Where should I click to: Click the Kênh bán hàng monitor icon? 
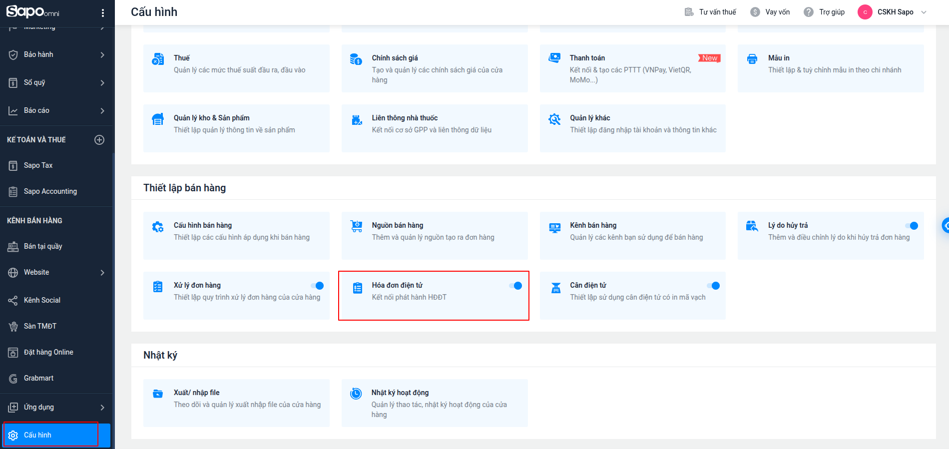tap(554, 228)
